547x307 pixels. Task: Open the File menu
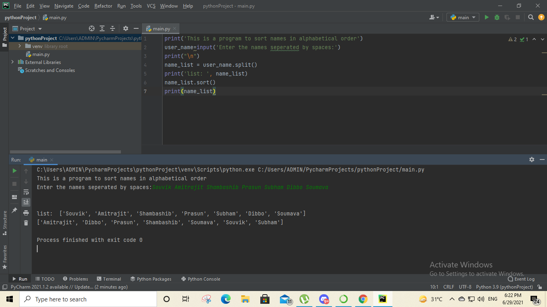tap(18, 6)
